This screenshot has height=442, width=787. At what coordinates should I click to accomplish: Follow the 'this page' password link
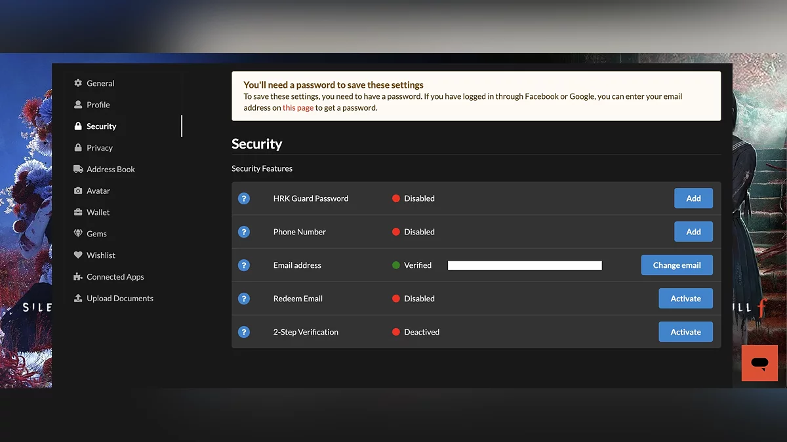point(298,107)
